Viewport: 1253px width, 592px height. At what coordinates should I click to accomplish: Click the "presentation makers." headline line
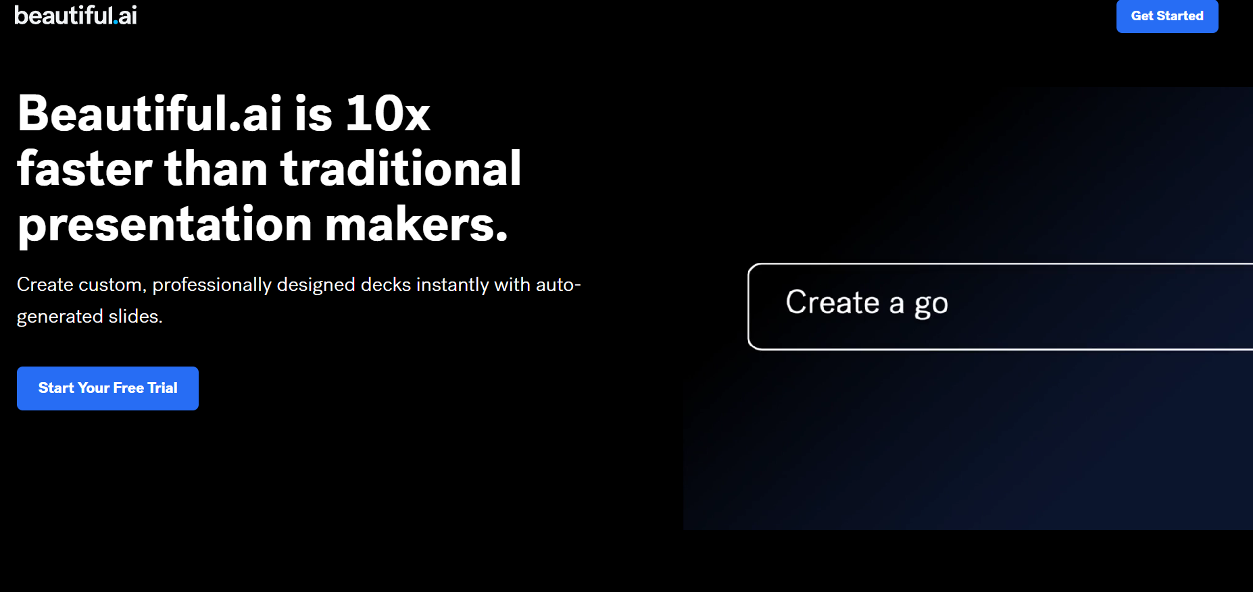(x=262, y=224)
